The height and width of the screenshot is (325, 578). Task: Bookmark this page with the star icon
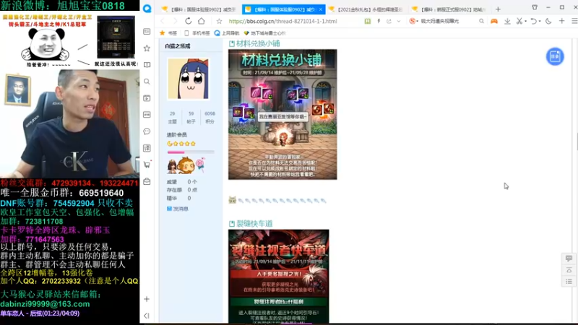(x=220, y=22)
